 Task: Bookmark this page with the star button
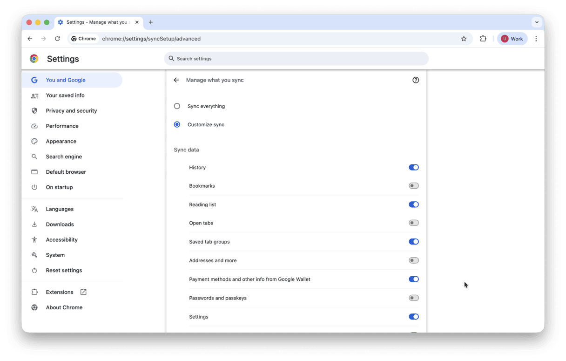tap(464, 39)
